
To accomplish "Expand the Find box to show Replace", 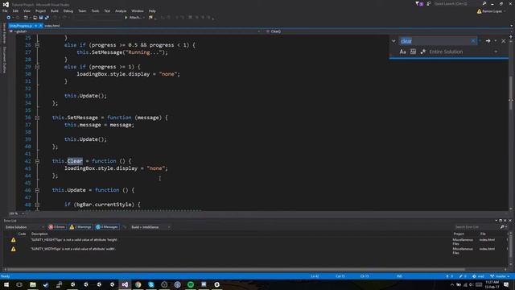I will coord(393,41).
